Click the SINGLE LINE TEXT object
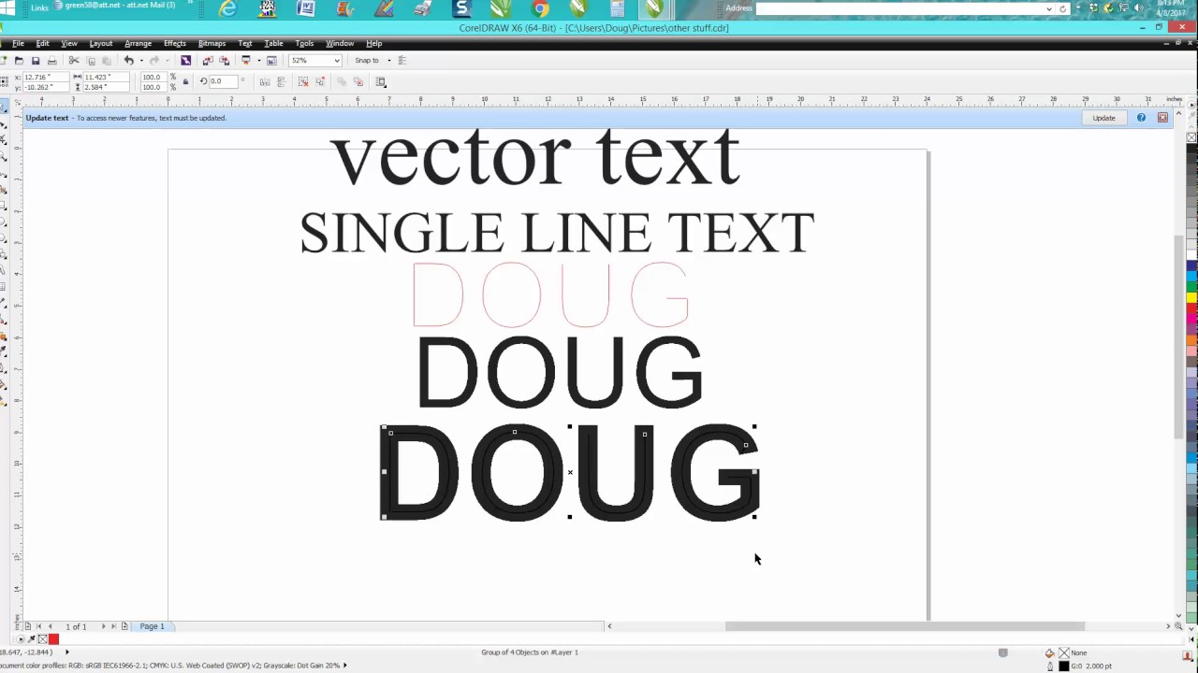1198x673 pixels. [x=557, y=232]
